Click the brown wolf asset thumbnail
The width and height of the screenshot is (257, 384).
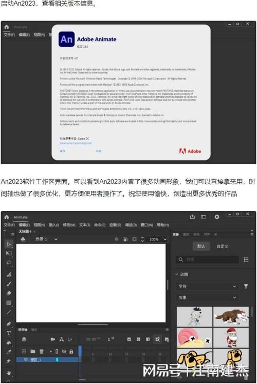231,317
